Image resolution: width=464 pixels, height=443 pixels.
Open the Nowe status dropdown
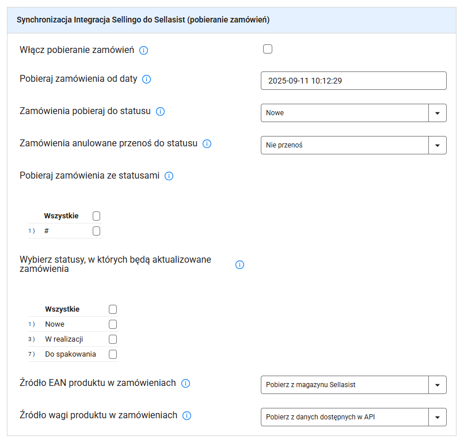[x=353, y=113]
